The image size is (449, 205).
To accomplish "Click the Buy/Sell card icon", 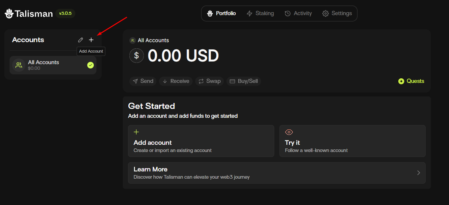I will tap(233, 81).
